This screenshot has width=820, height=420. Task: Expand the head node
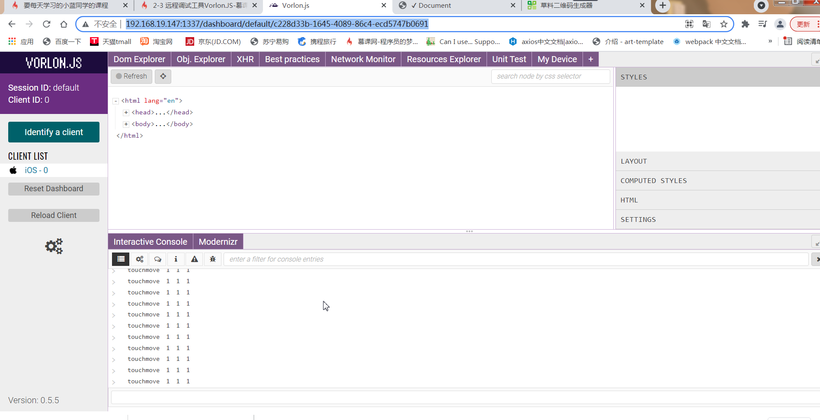pyautogui.click(x=126, y=113)
